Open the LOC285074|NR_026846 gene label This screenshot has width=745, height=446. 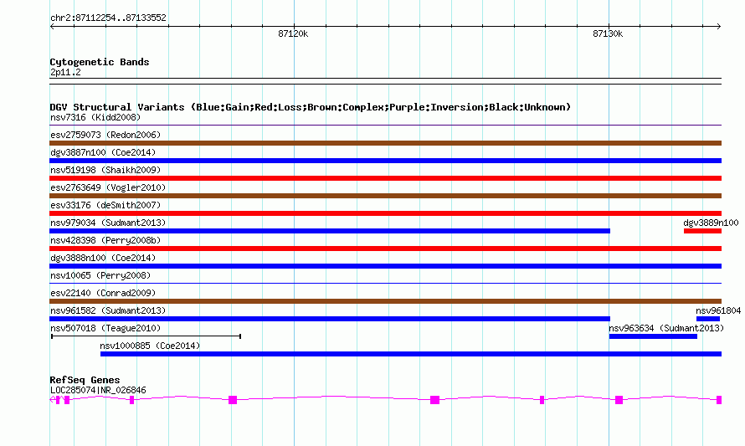click(x=98, y=390)
